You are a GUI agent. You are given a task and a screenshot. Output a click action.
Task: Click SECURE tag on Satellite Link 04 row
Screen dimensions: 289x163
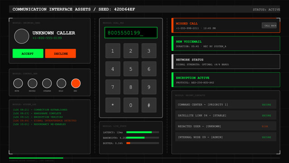[266, 115]
